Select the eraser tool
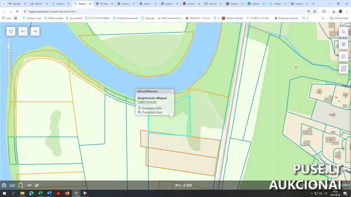The width and height of the screenshot is (351, 197). click(x=37, y=185)
